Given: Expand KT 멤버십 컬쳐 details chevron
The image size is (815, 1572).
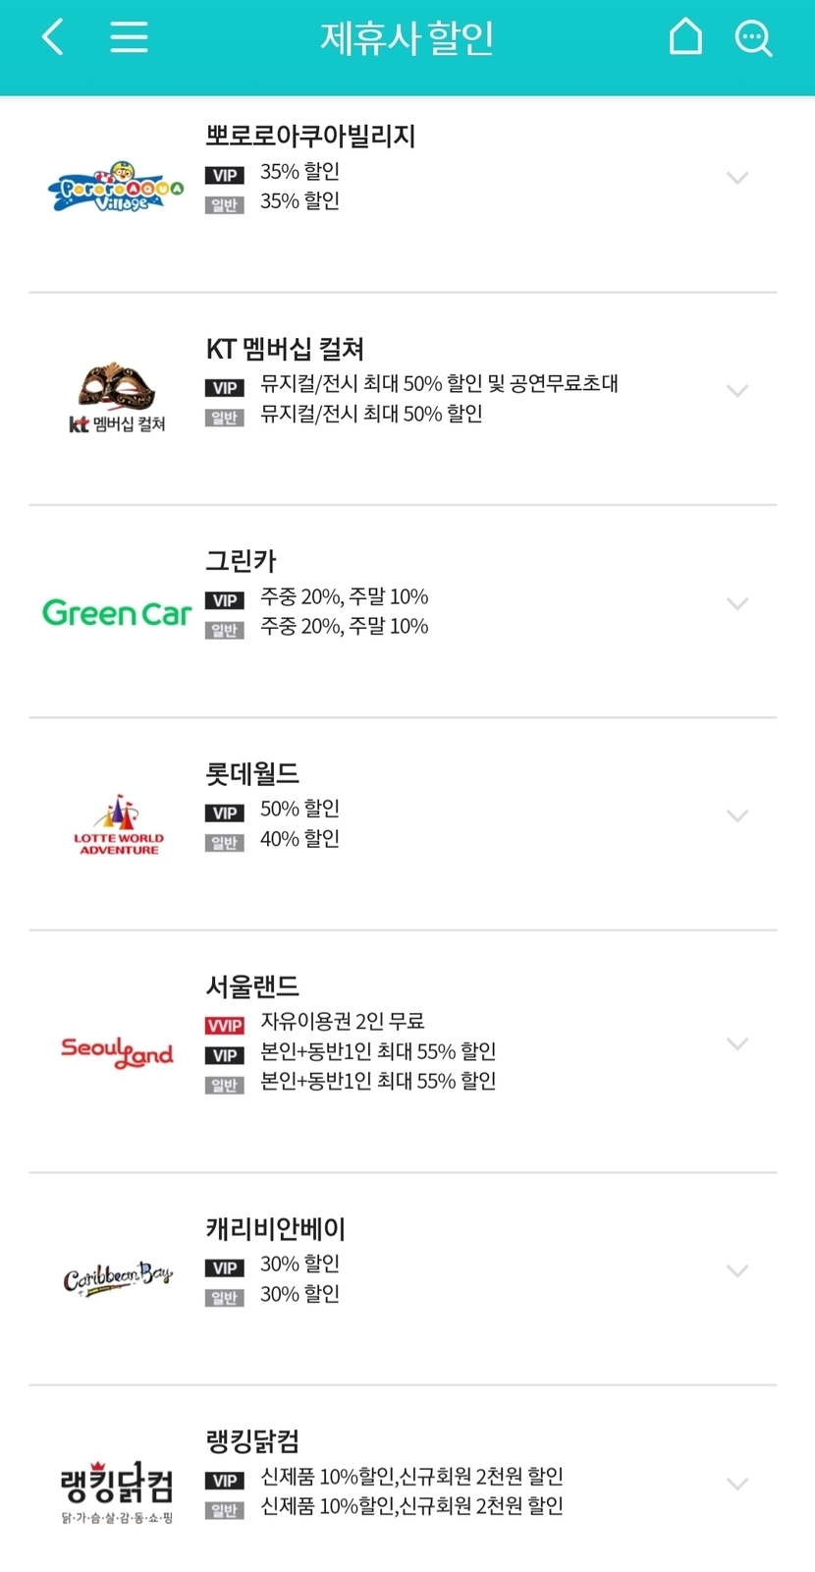Looking at the screenshot, I should pos(737,391).
